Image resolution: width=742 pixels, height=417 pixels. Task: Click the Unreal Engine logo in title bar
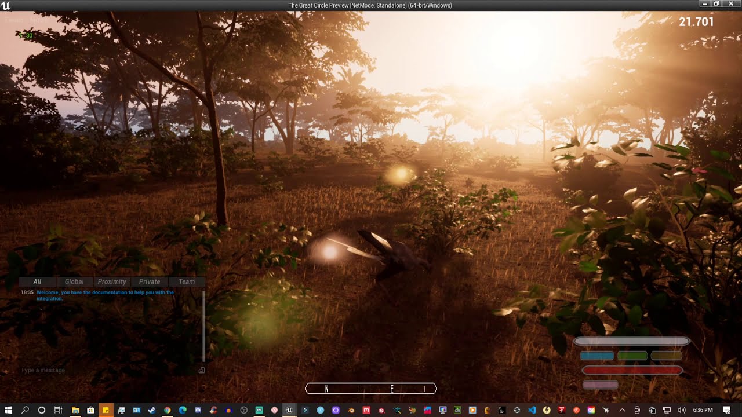tap(6, 5)
